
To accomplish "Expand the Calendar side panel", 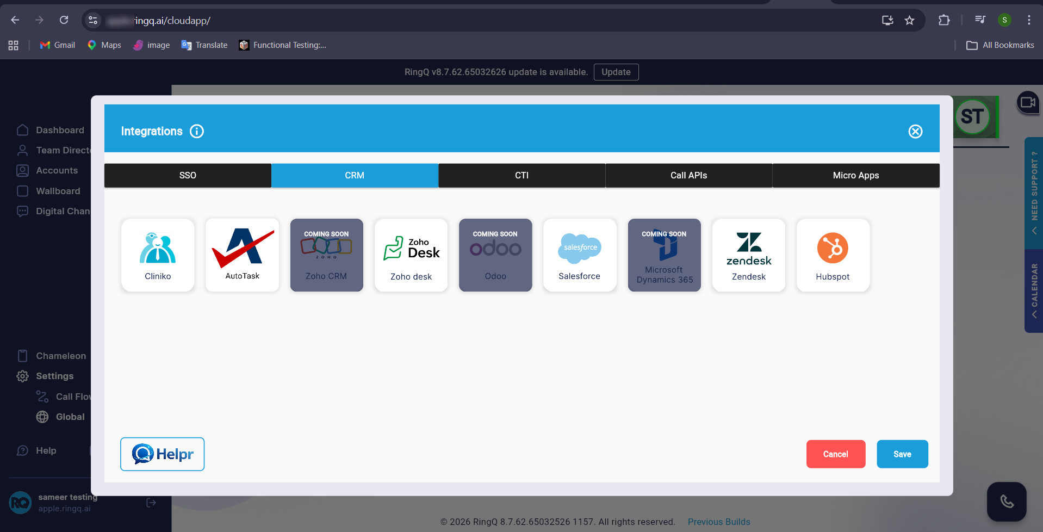I will click(1034, 291).
